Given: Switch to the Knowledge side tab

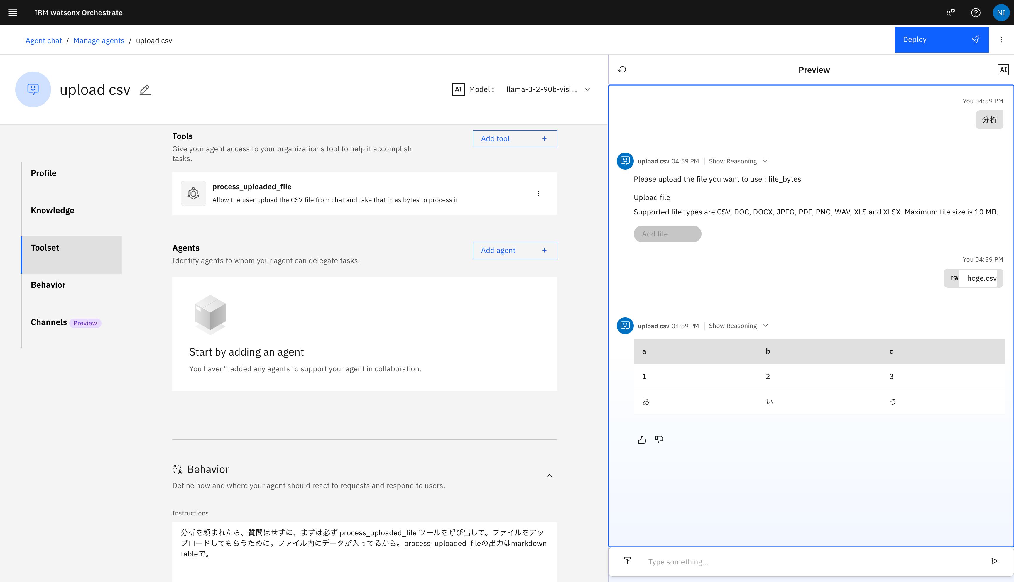Looking at the screenshot, I should point(52,210).
